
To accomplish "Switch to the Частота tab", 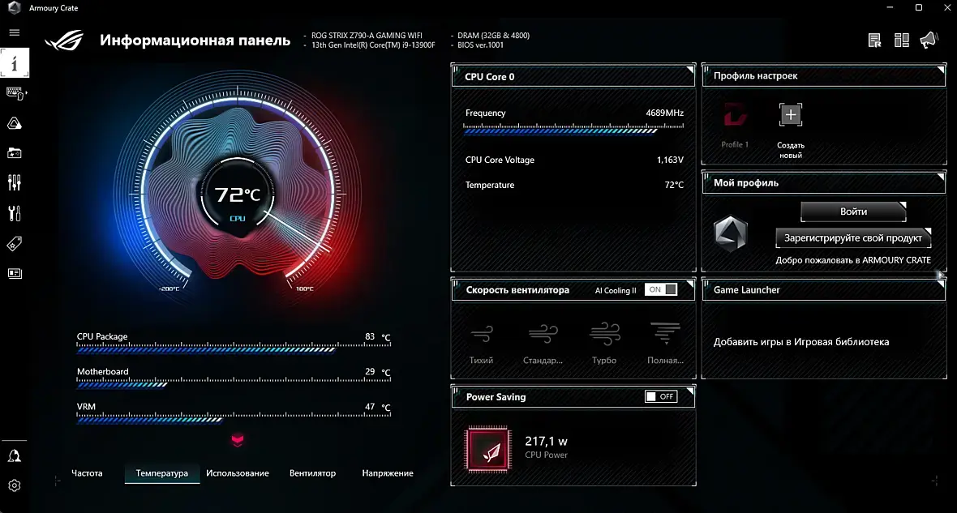I will click(87, 473).
